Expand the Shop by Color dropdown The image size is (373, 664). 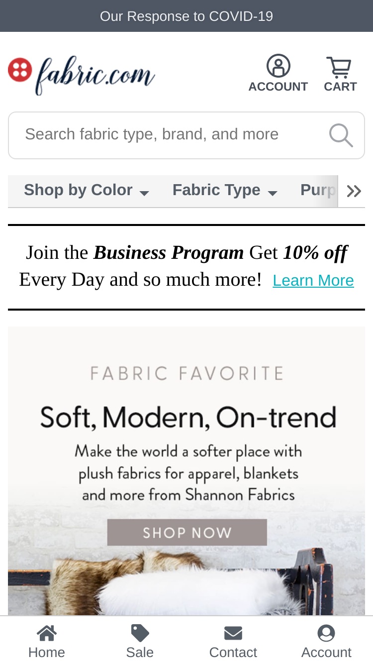(87, 191)
